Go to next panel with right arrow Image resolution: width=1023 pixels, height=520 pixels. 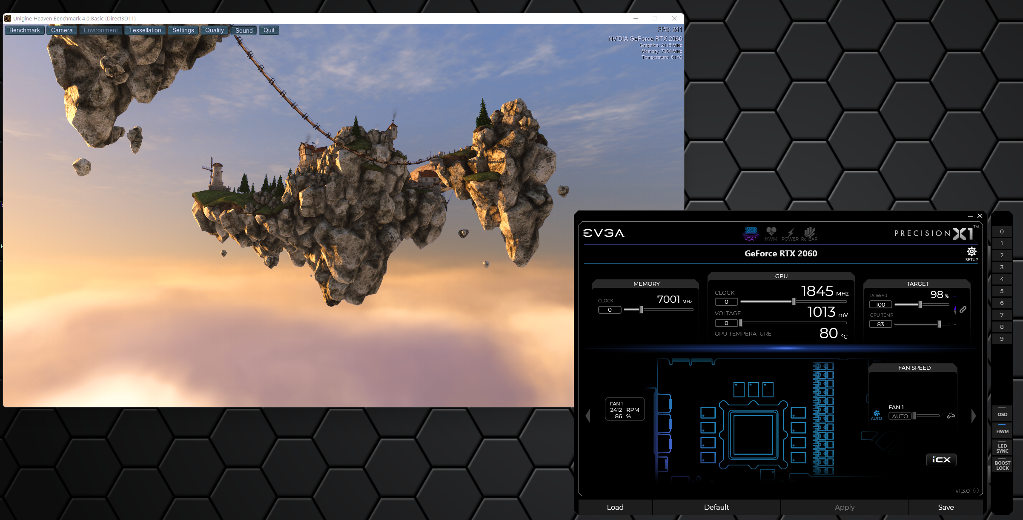(x=973, y=416)
